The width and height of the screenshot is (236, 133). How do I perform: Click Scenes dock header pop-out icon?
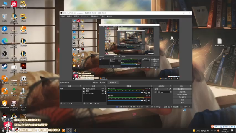81,86
